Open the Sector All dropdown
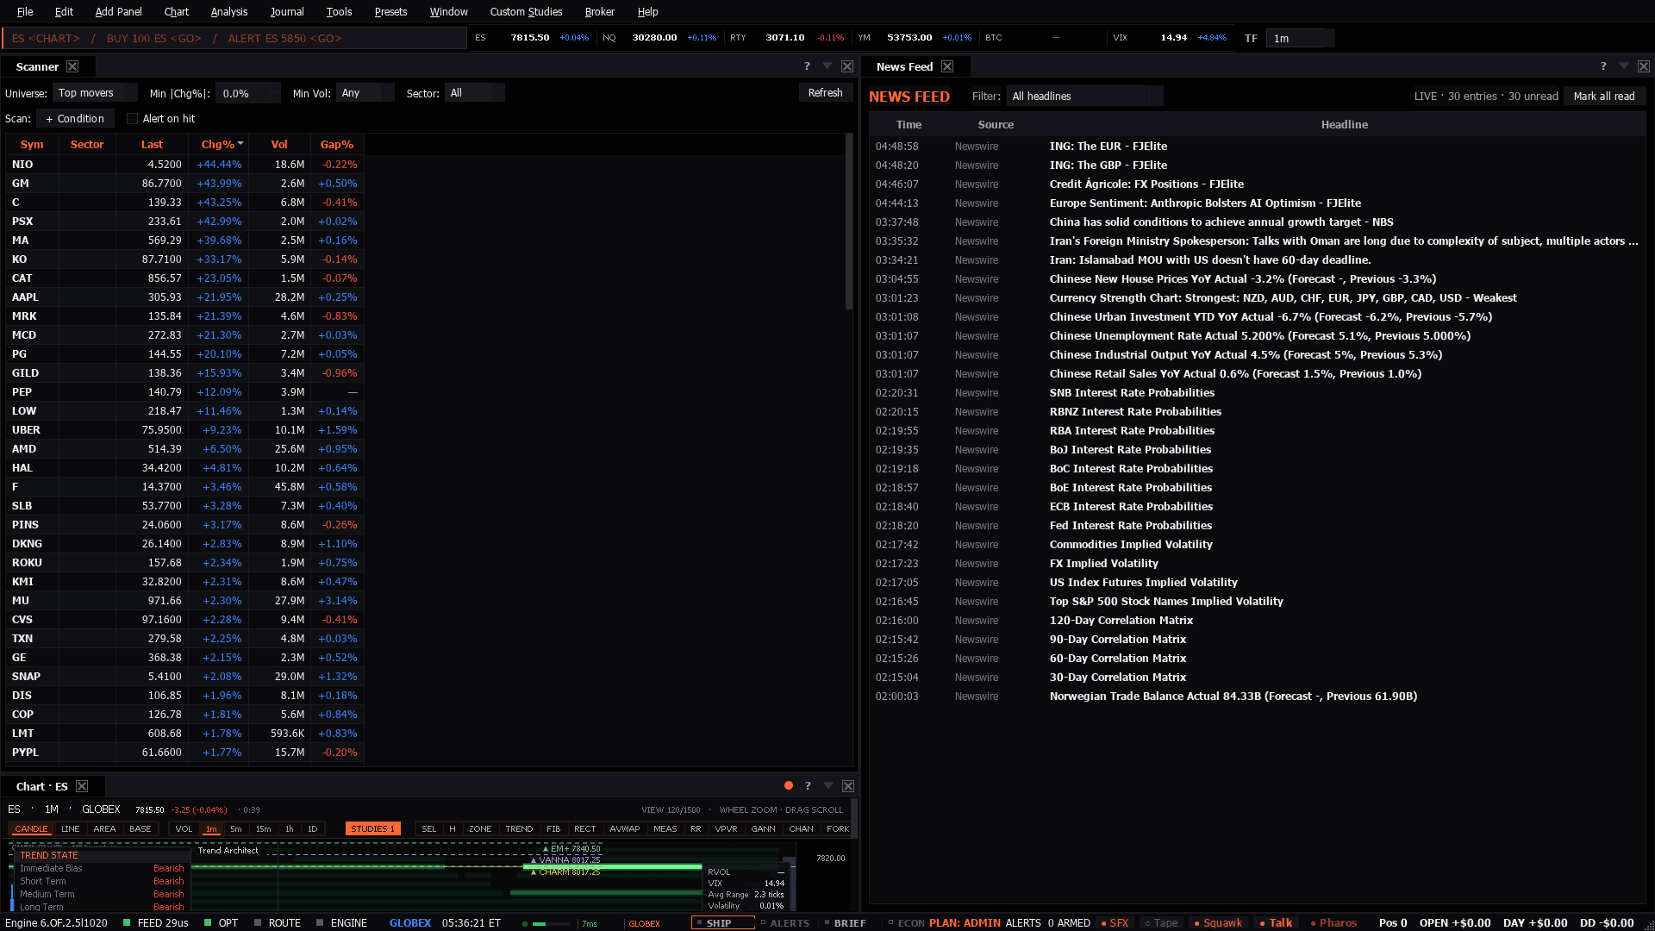 474,93
